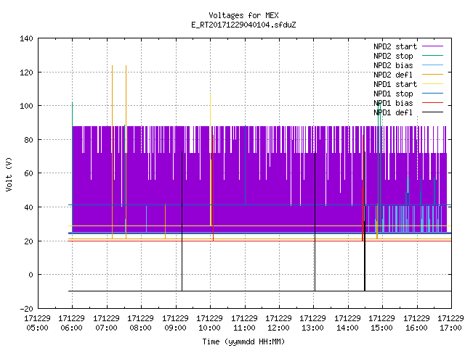465x348 pixels.
Task: Click the y-axis tick value 140
Action: [x=26, y=38]
